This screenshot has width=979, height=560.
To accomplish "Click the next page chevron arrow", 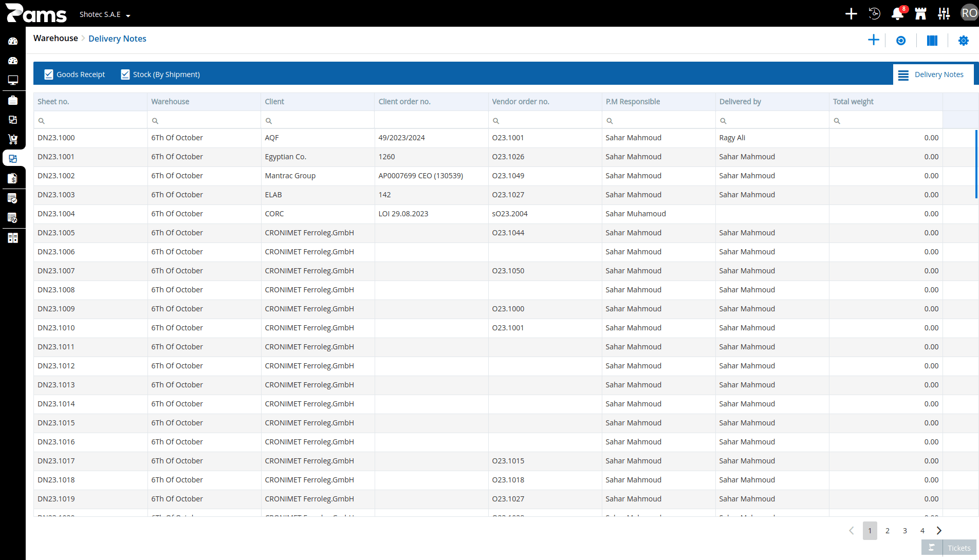I will pyautogui.click(x=939, y=531).
